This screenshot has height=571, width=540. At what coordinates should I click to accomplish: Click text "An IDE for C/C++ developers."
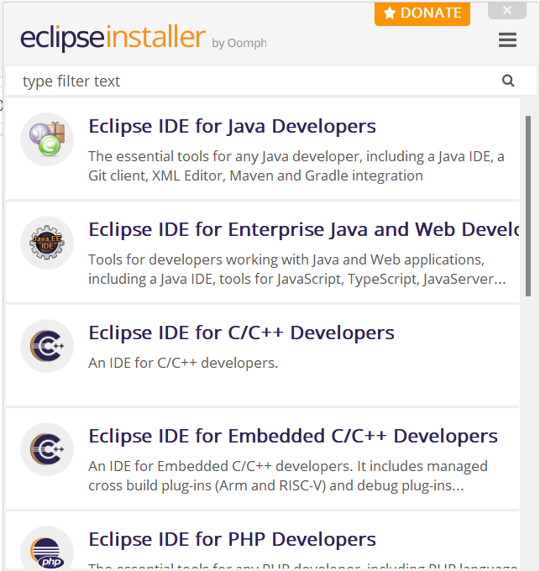tap(183, 363)
